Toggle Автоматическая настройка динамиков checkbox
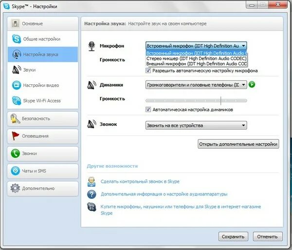 point(148,110)
